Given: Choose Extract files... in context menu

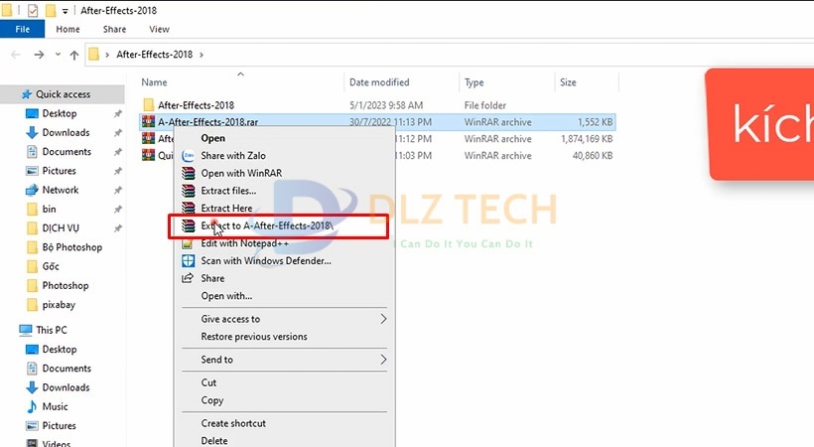Looking at the screenshot, I should tap(228, 191).
